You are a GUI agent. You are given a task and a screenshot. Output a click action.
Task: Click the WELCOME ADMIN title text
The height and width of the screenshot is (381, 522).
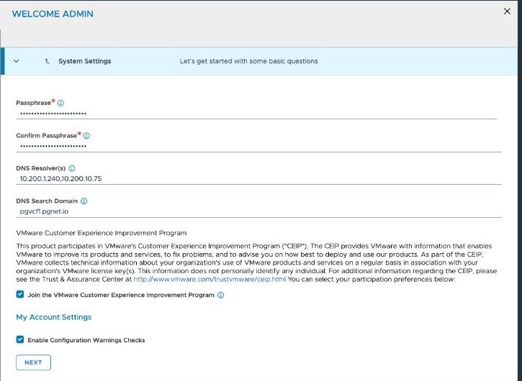point(53,14)
